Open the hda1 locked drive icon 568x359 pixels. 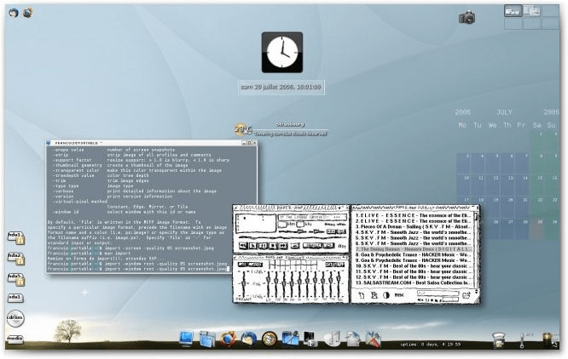point(14,236)
